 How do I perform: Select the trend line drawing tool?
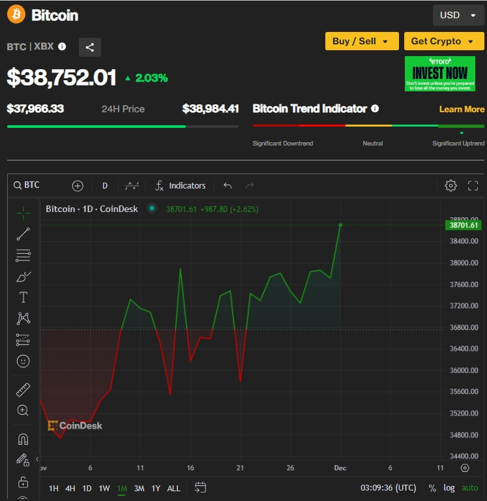click(23, 234)
